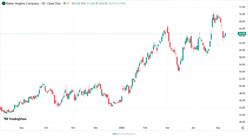Click the change value +0.71 (+1.11%)
Image resolution: width=248 pixels, height=137 pixels.
point(117,4)
